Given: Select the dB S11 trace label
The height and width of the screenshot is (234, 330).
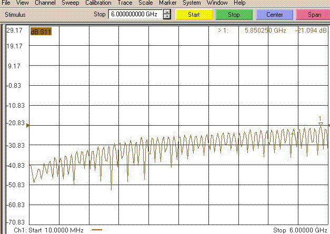Looking at the screenshot, I should 41,32.
